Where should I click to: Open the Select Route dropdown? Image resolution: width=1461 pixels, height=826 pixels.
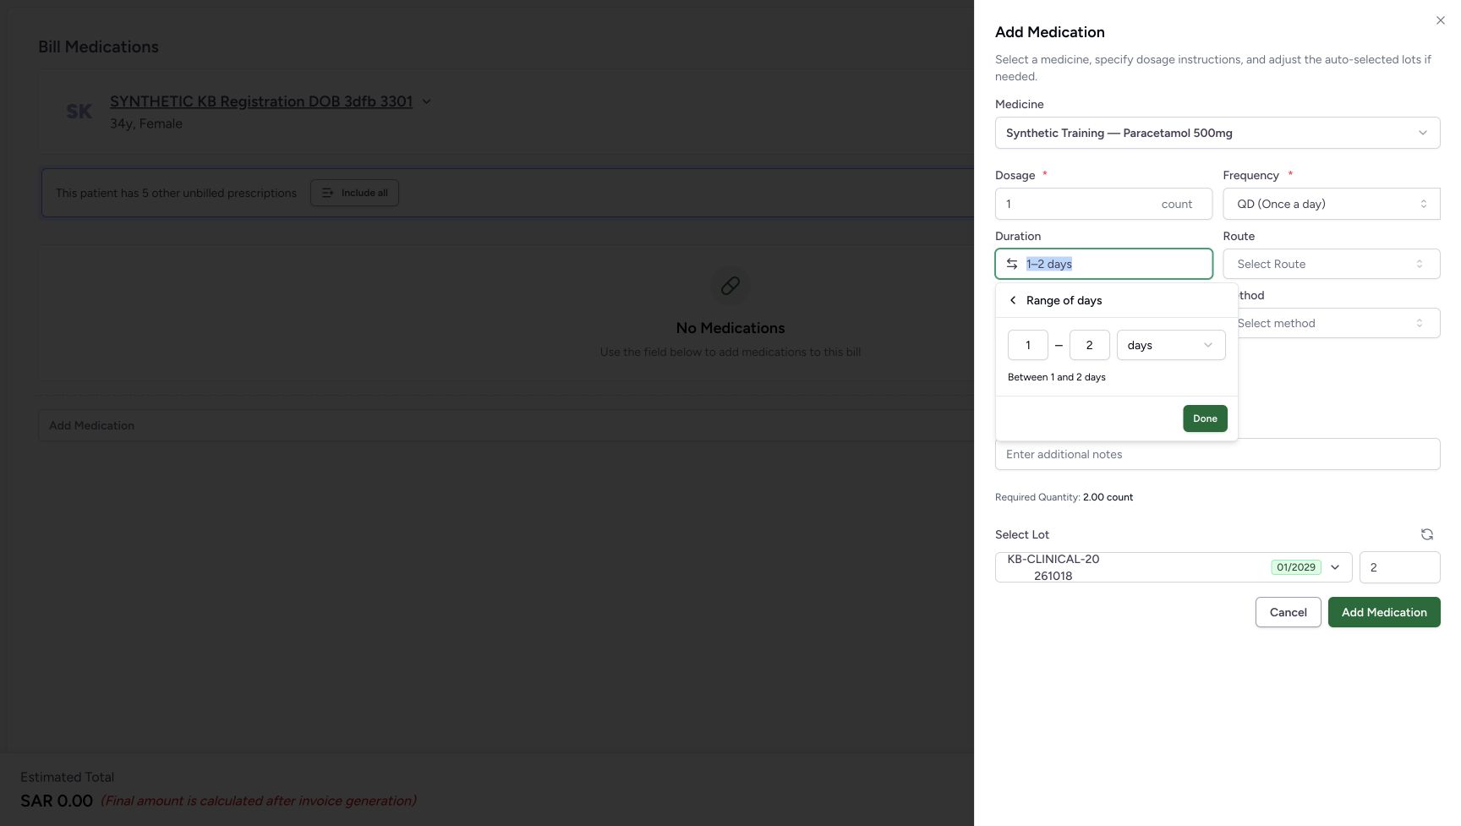pos(1331,264)
